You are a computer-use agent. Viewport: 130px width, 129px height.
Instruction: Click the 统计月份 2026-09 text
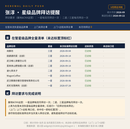pos(116,12)
